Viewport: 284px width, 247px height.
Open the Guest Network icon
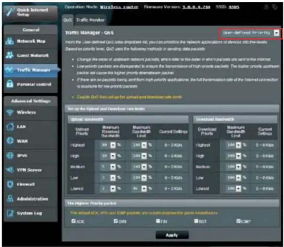coord(10,55)
